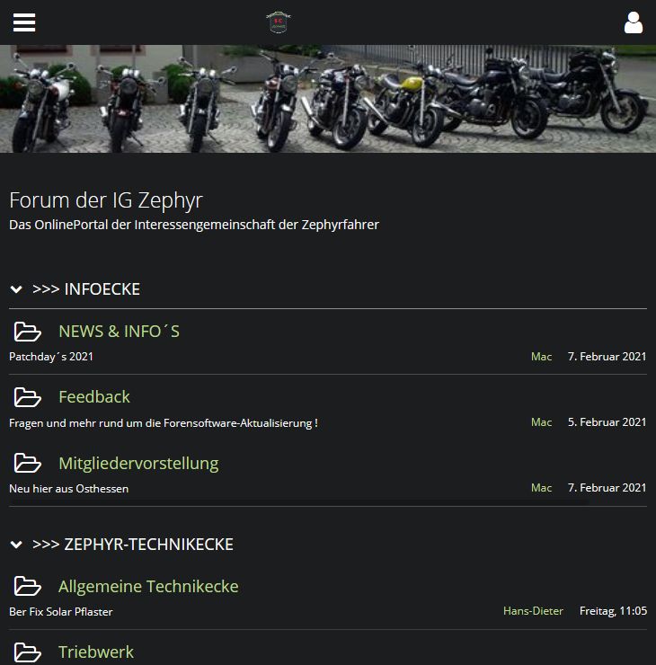Open the Allgemeine Technikecke forum

(148, 587)
